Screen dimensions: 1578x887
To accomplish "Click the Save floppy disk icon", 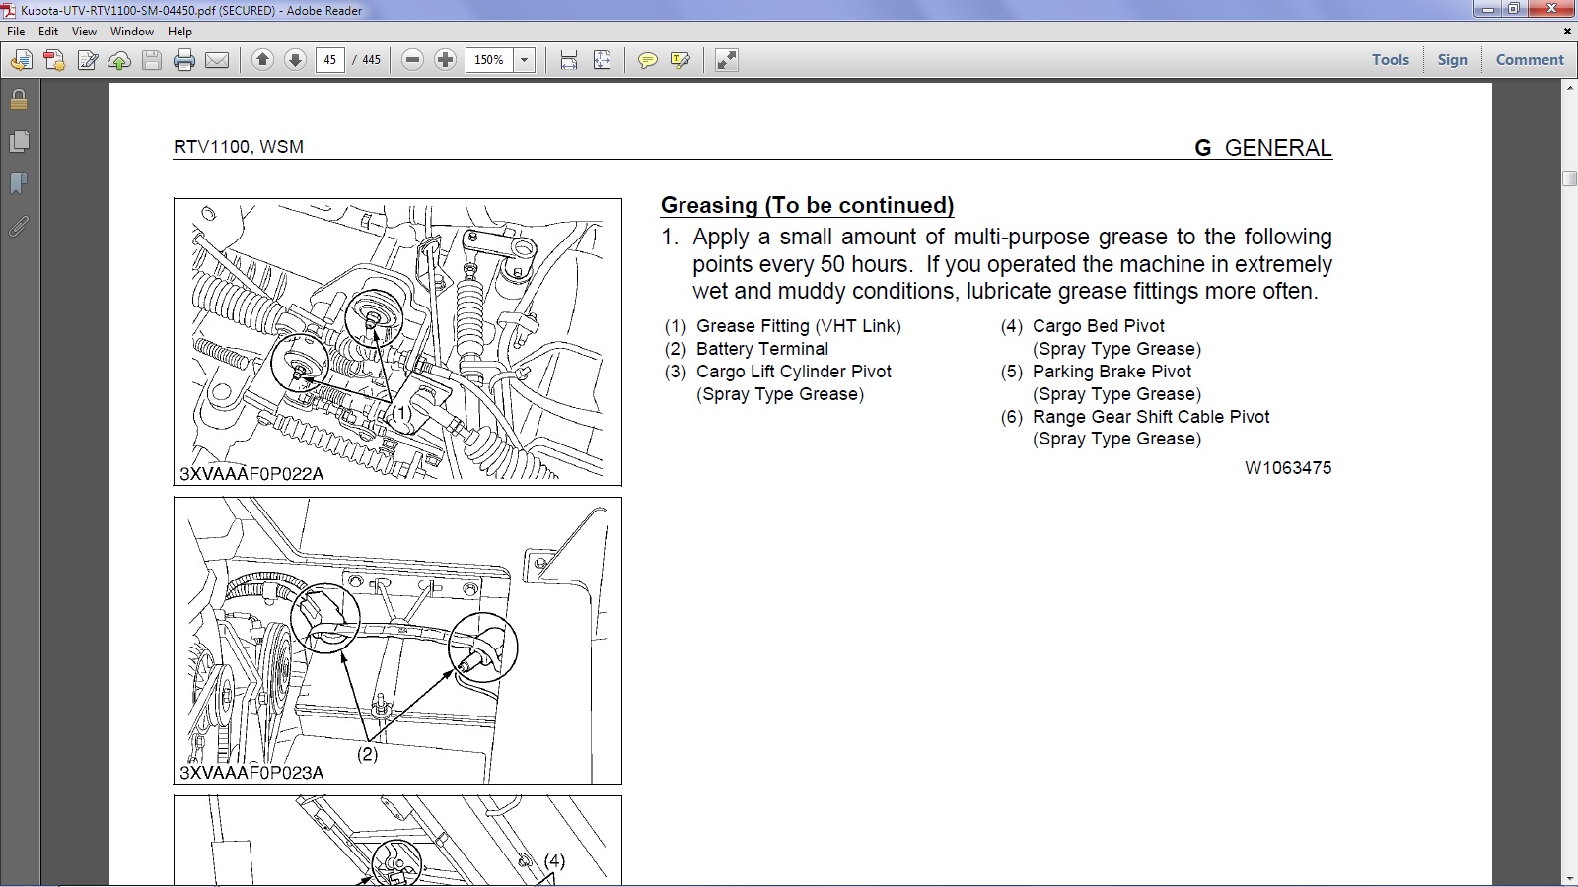I will [x=152, y=61].
